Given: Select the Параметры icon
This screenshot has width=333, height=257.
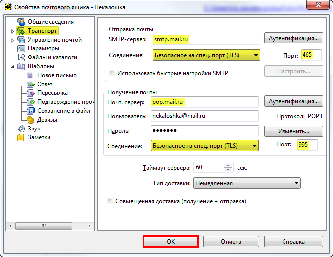Looking at the screenshot, I should click(x=21, y=48).
